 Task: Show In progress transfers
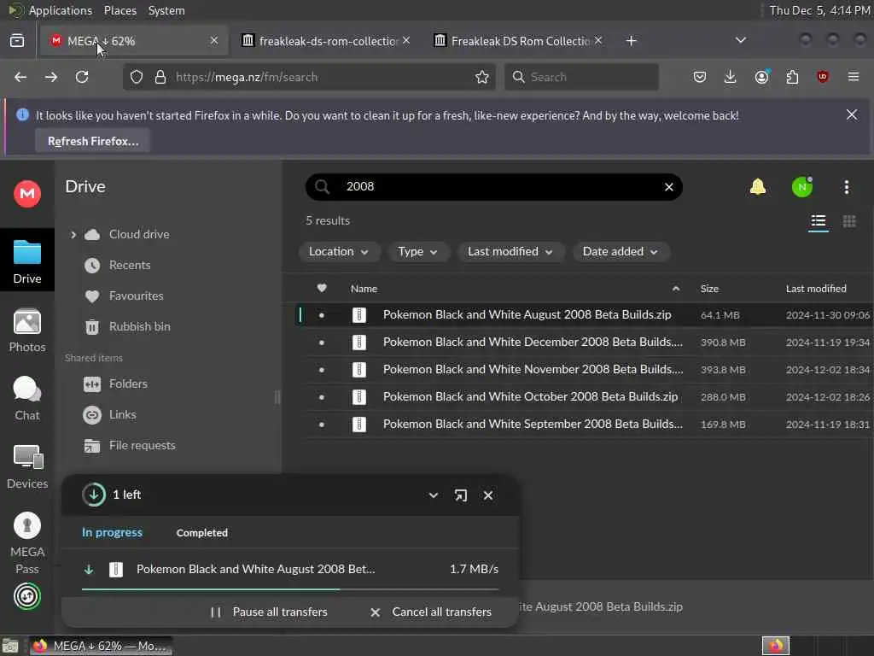(112, 533)
